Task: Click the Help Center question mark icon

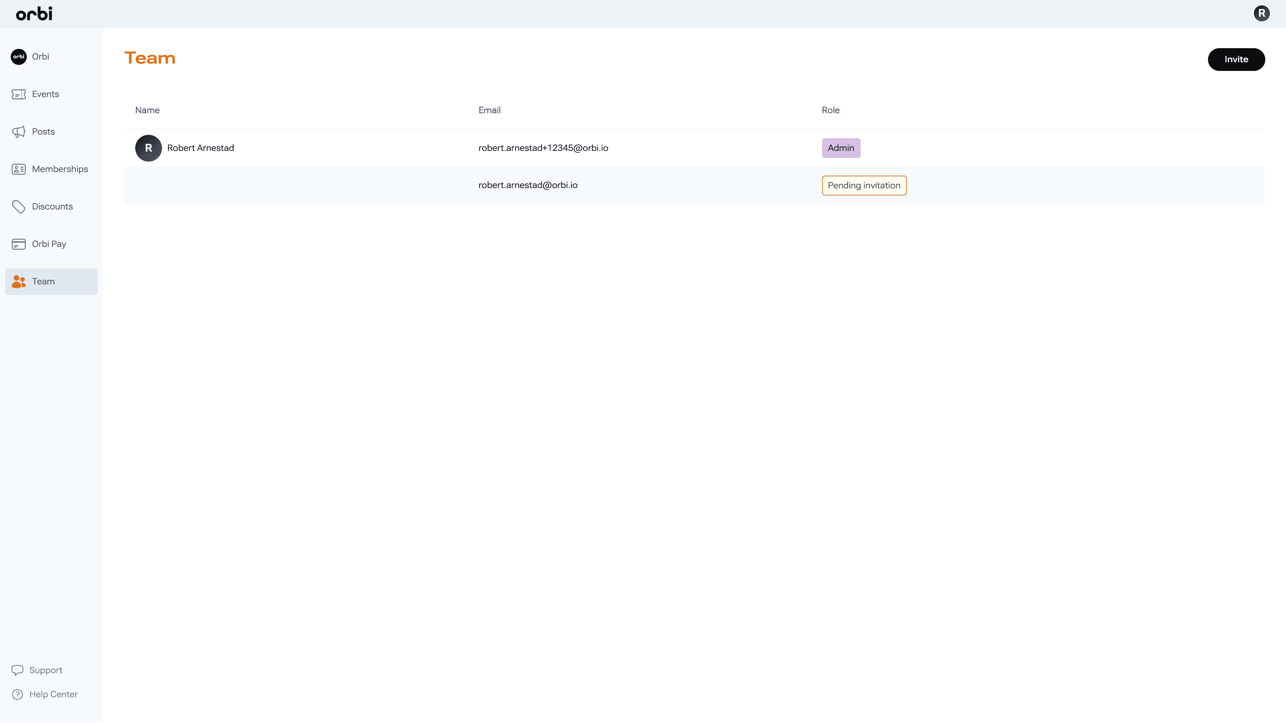Action: click(17, 695)
